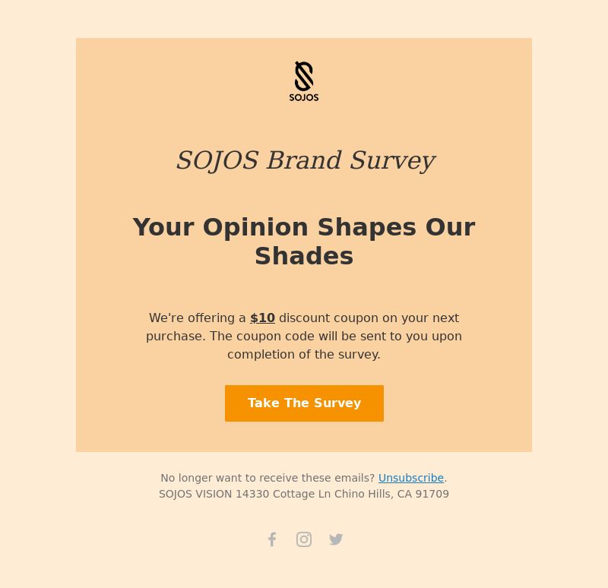Click the Your Opinion Shapes Our Shades headline

(x=304, y=241)
